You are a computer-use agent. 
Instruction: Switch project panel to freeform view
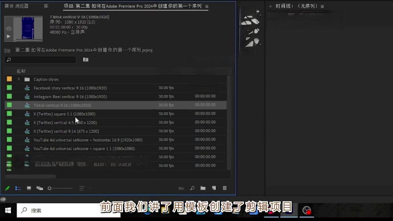pos(40,188)
